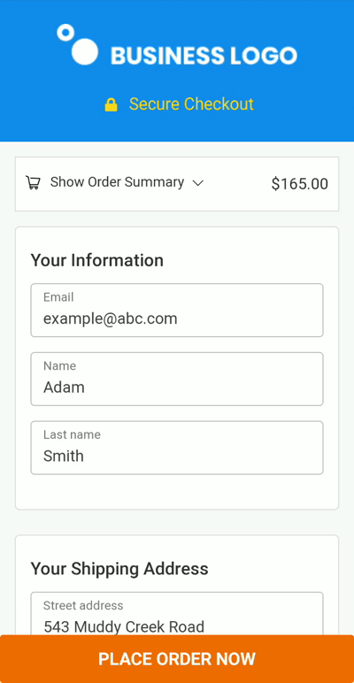Click the small Name floating label
This screenshot has width=354, height=683.
(59, 366)
